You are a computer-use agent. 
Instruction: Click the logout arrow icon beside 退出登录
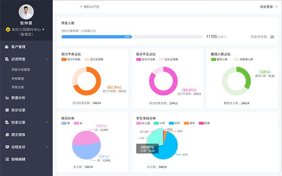pos(277,7)
